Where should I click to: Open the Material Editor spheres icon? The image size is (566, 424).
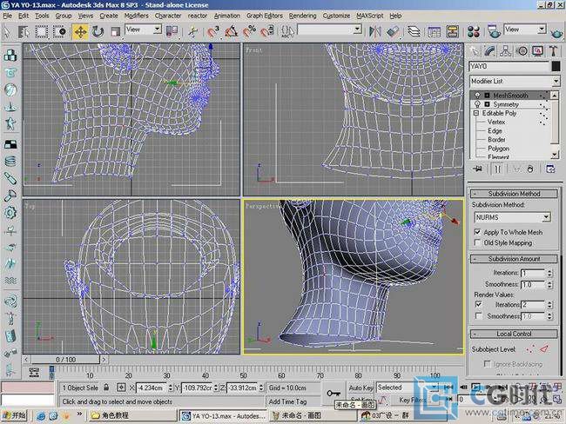[x=473, y=31]
